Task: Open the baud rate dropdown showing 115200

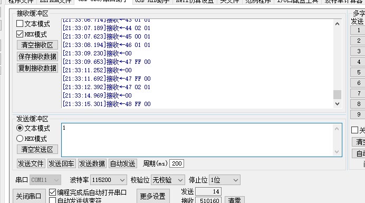Action: [x=109, y=180]
